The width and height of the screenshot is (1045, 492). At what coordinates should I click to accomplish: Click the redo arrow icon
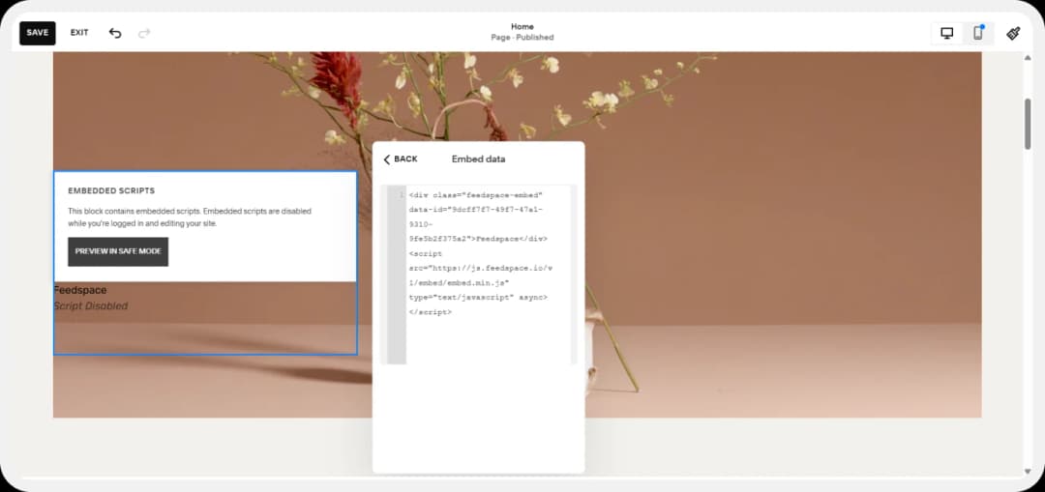[x=144, y=33]
